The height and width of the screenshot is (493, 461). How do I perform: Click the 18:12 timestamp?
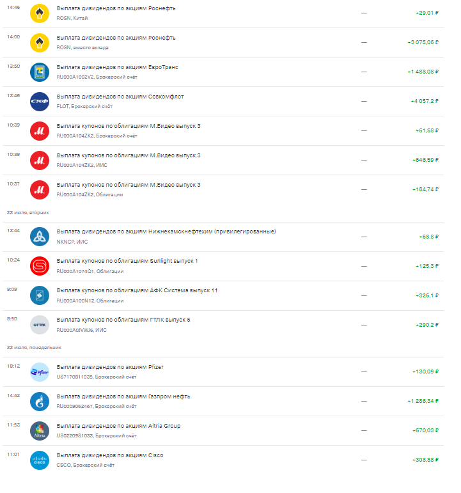pyautogui.click(x=13, y=366)
